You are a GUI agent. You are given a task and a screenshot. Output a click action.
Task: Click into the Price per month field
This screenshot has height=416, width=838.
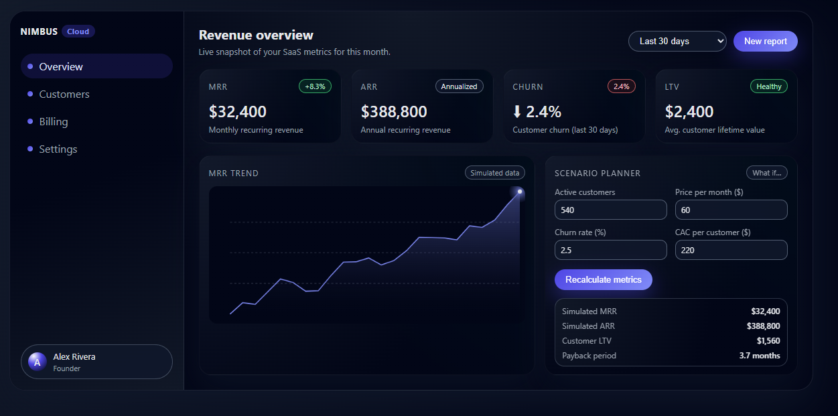(731, 210)
